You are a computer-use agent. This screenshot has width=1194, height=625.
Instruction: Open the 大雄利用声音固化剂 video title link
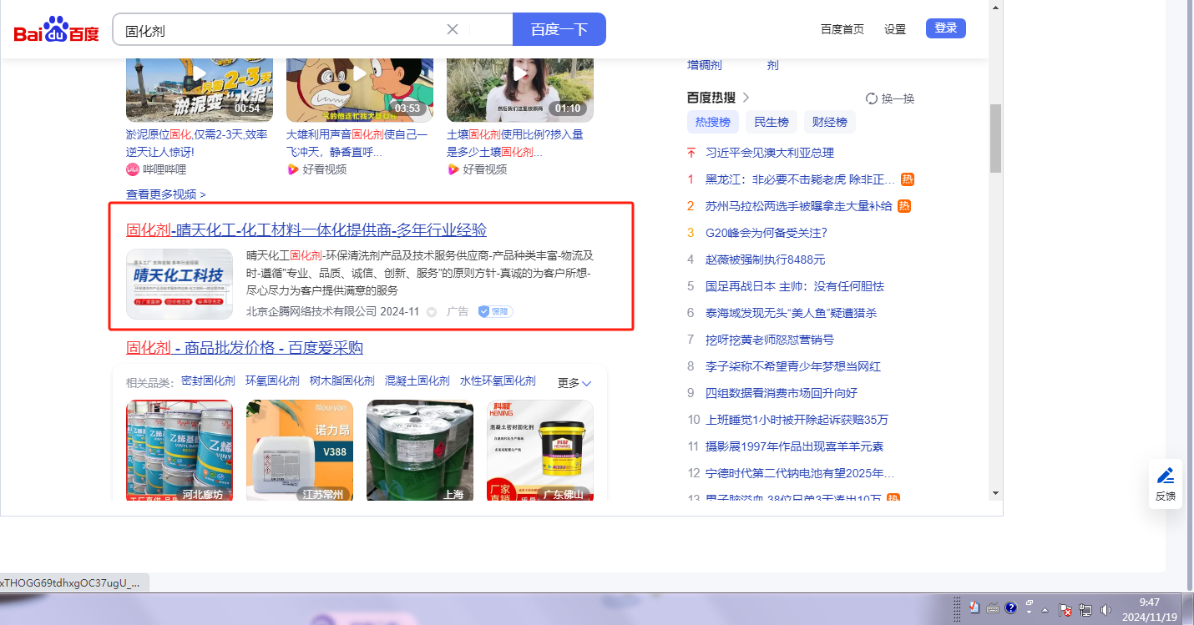(357, 143)
